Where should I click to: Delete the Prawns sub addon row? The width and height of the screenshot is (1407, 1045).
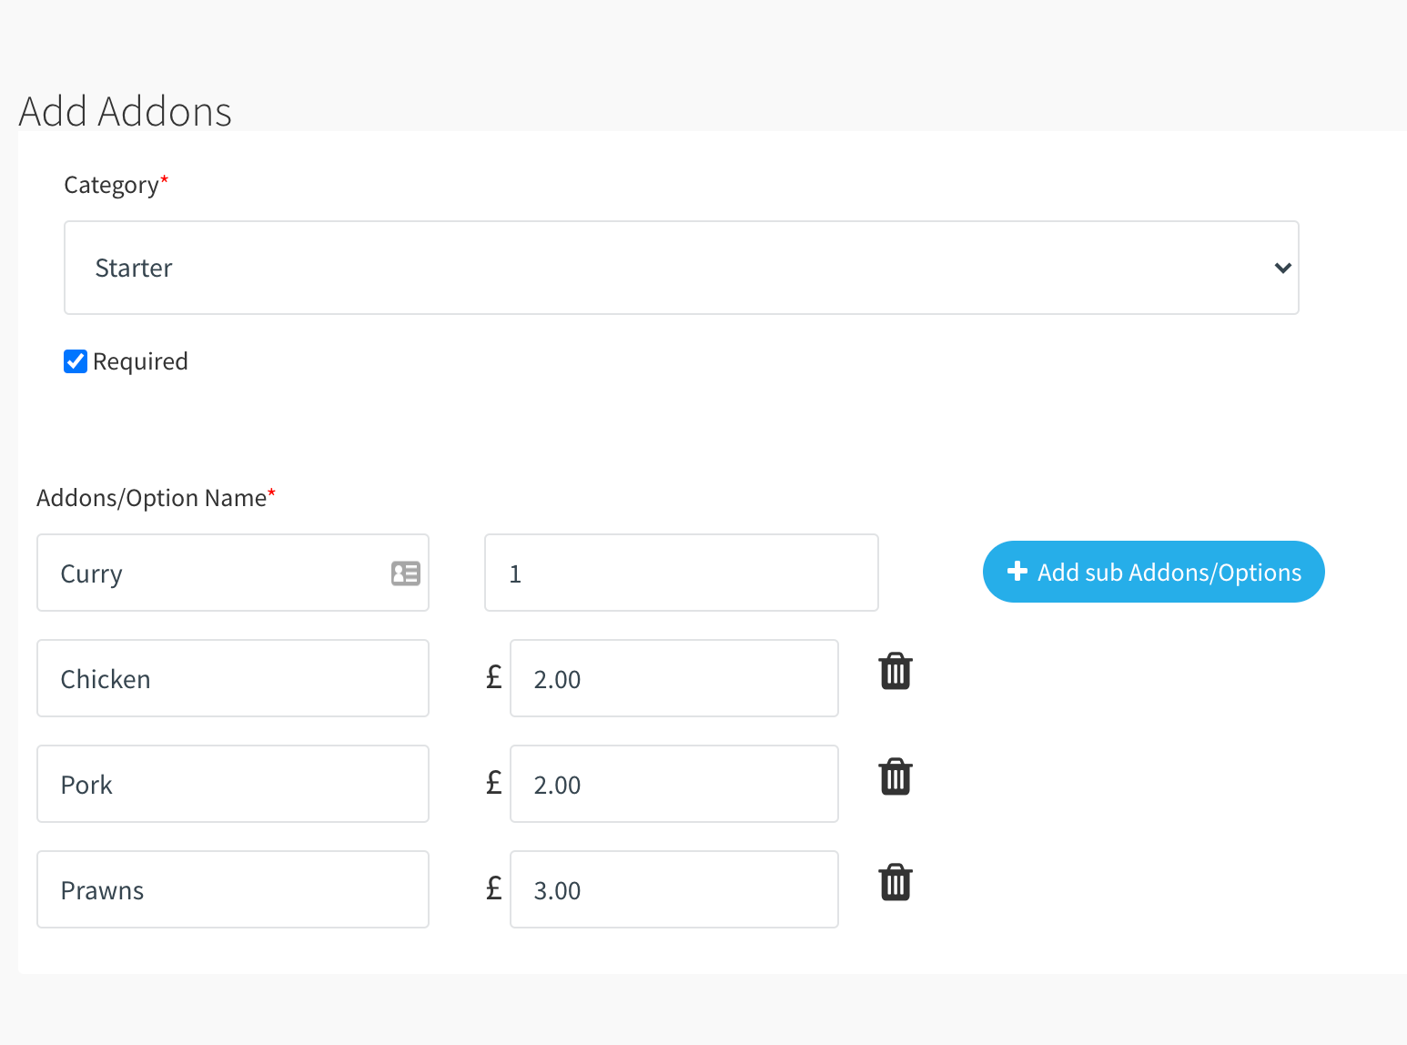point(896,883)
